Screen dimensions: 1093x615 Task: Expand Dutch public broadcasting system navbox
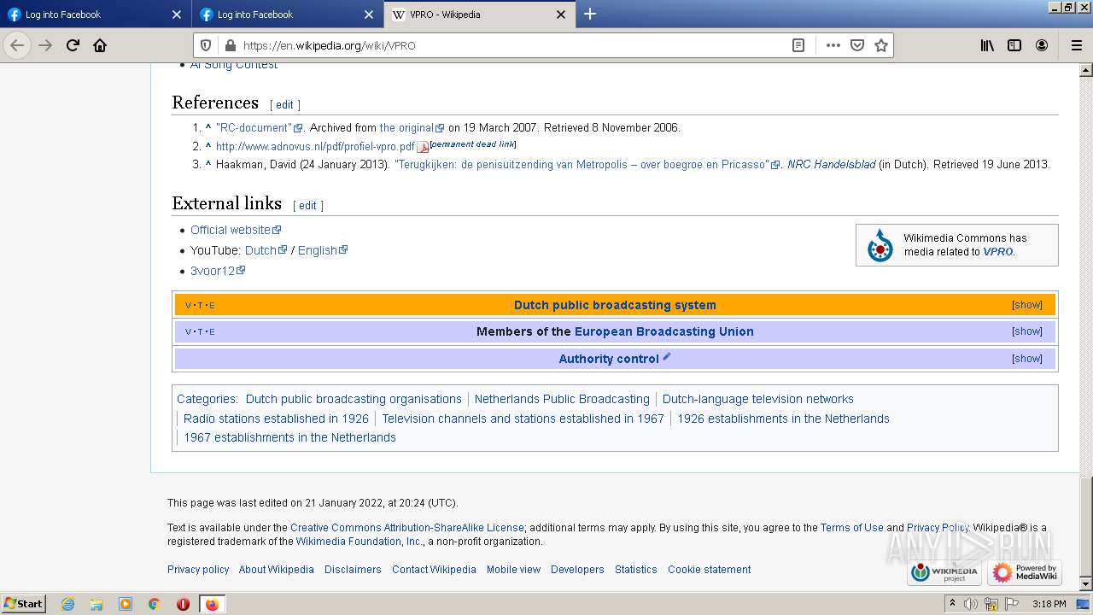tap(1026, 305)
